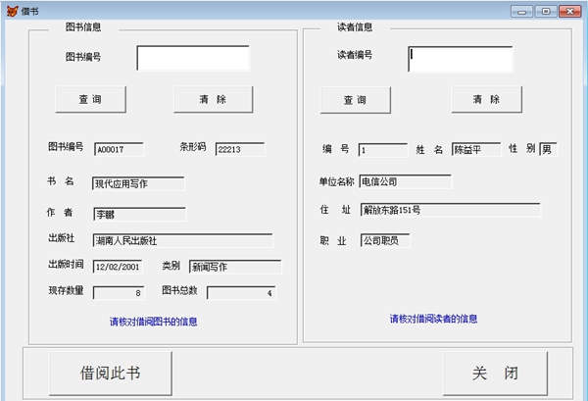Click the 借阅此书 button

(110, 374)
